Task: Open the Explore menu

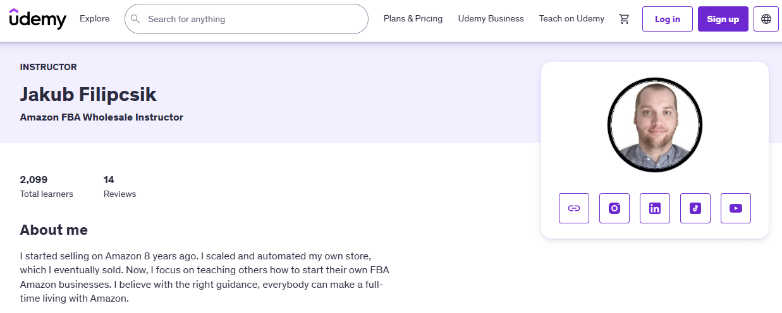Action: click(94, 19)
